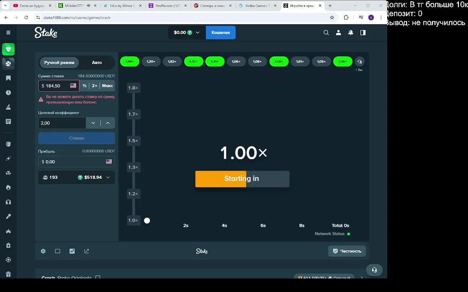This screenshot has width=468, height=292.
Task: Open the game shows microphone icon in sidebar
Action: pos(9,216)
